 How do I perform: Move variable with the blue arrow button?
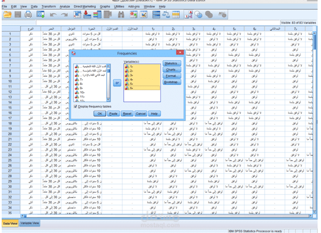point(117,83)
